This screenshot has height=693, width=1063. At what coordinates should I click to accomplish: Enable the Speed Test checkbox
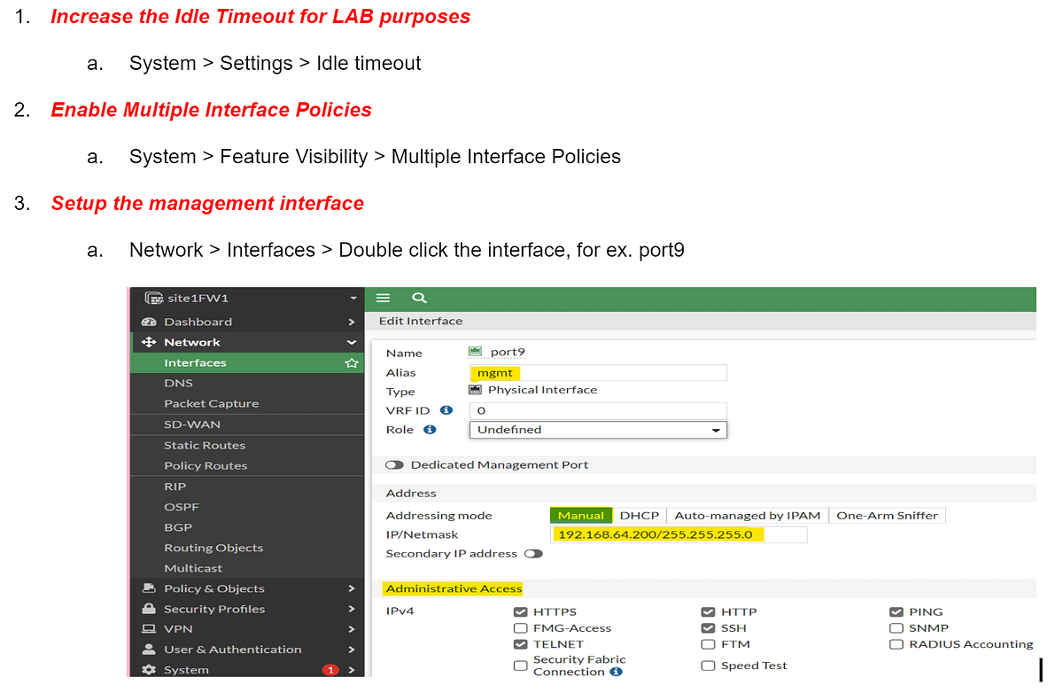coord(709,666)
